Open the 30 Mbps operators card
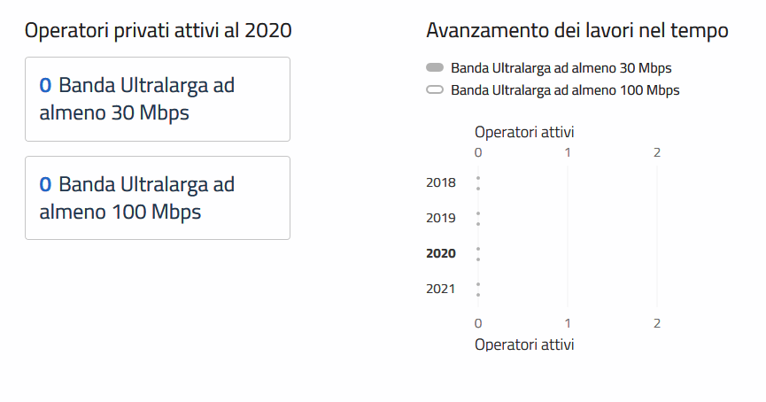Screen dimensions: 766x402 click(158, 99)
